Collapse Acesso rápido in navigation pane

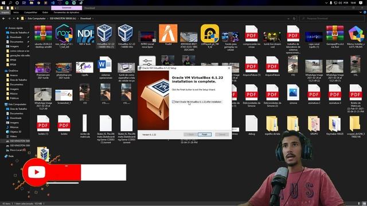click(6, 28)
